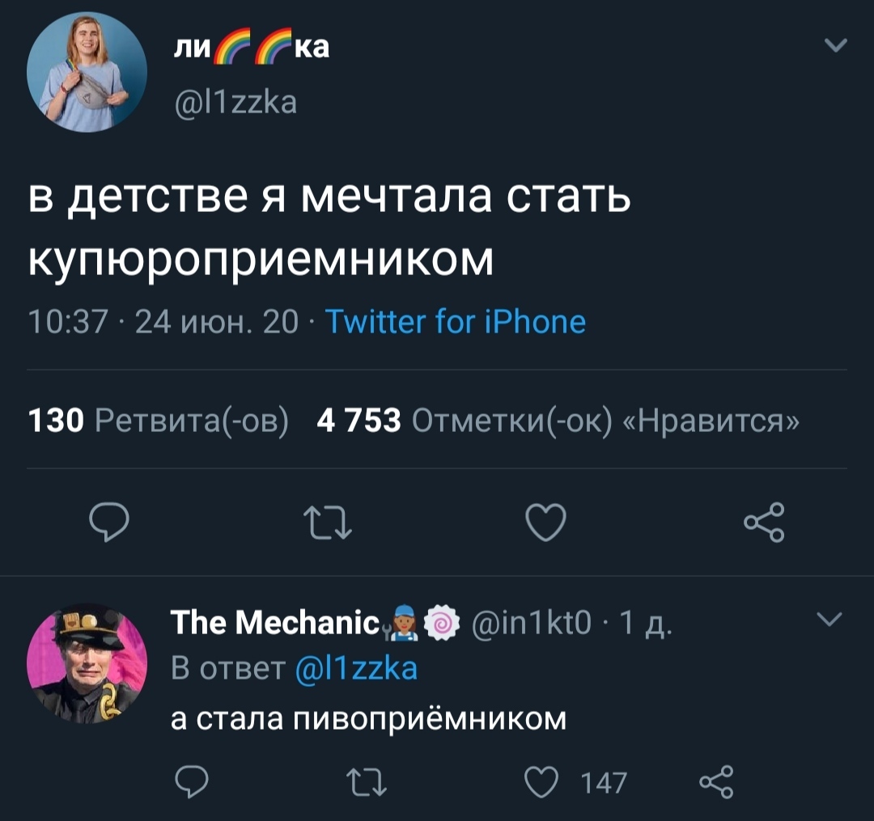Open the main tweet author's profile picture
Image resolution: width=874 pixels, height=821 pixels.
pyautogui.click(x=87, y=74)
